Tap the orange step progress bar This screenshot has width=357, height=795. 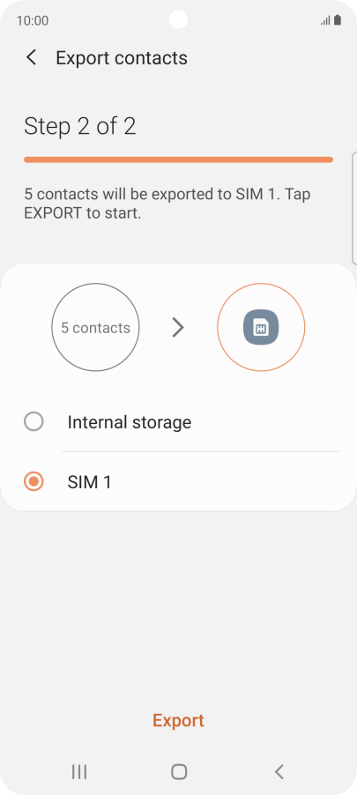pyautogui.click(x=178, y=160)
